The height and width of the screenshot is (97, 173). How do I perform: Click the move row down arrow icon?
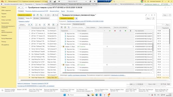pyautogui.click(x=32, y=25)
